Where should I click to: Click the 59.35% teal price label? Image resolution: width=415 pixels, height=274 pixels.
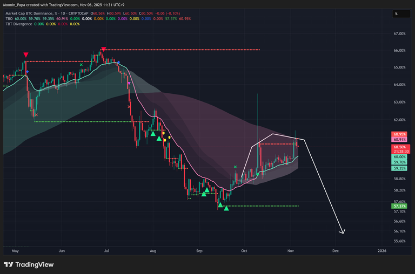click(399, 168)
